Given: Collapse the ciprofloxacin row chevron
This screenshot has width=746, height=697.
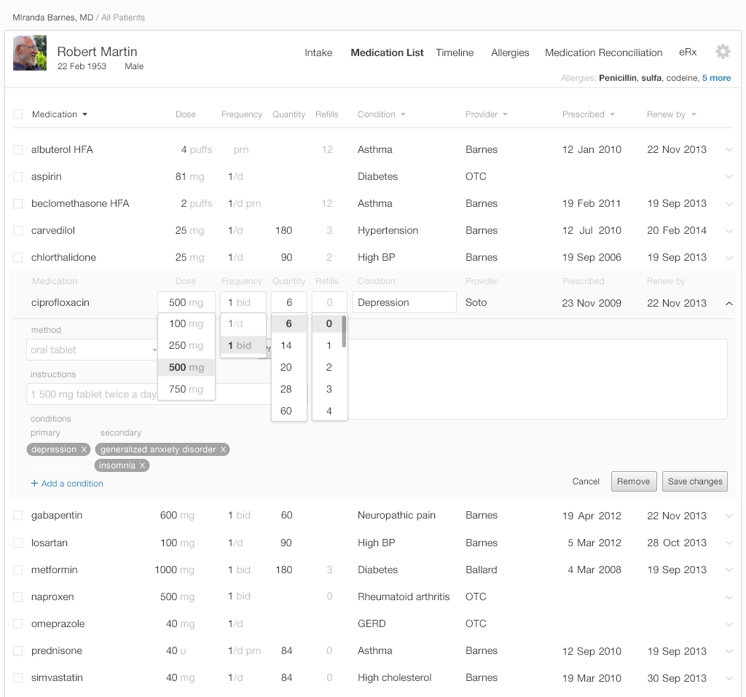Looking at the screenshot, I should pos(729,303).
